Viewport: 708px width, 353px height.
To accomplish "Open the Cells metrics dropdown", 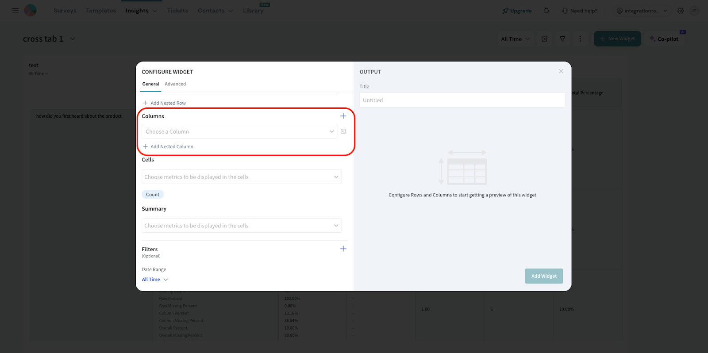I will click(241, 177).
